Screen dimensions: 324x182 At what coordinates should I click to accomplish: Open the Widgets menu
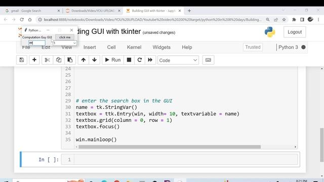tap(161, 47)
